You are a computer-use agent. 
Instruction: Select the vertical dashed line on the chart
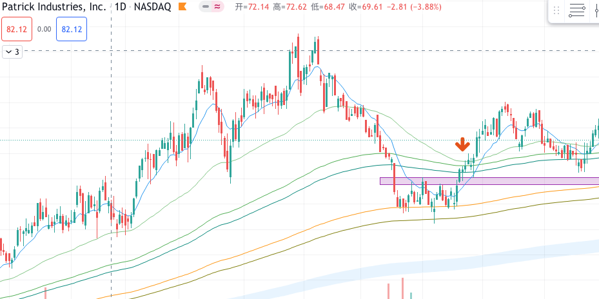112,129
